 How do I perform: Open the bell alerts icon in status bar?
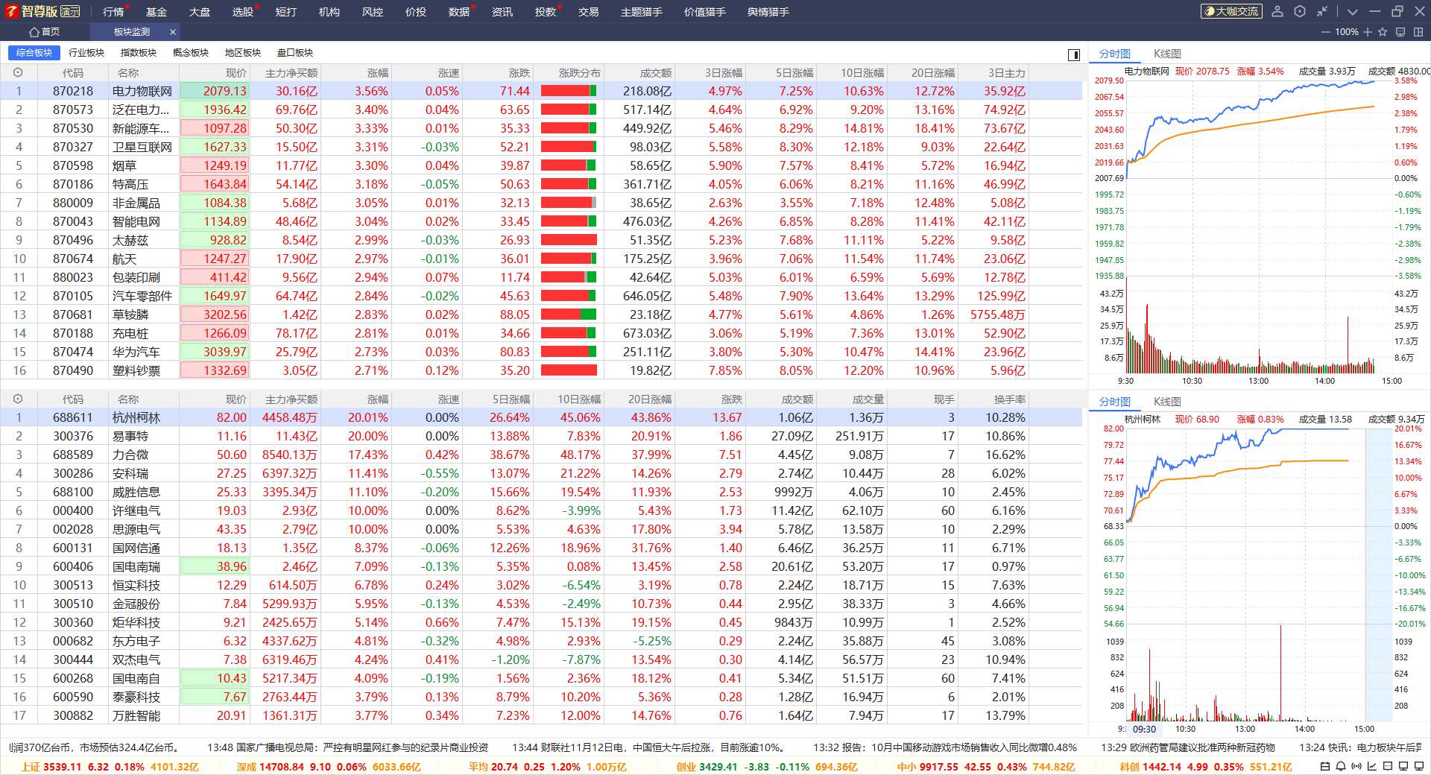[x=1340, y=766]
